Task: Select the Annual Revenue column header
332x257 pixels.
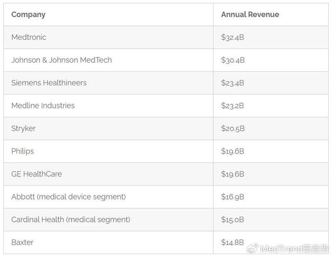Action: tap(250, 14)
